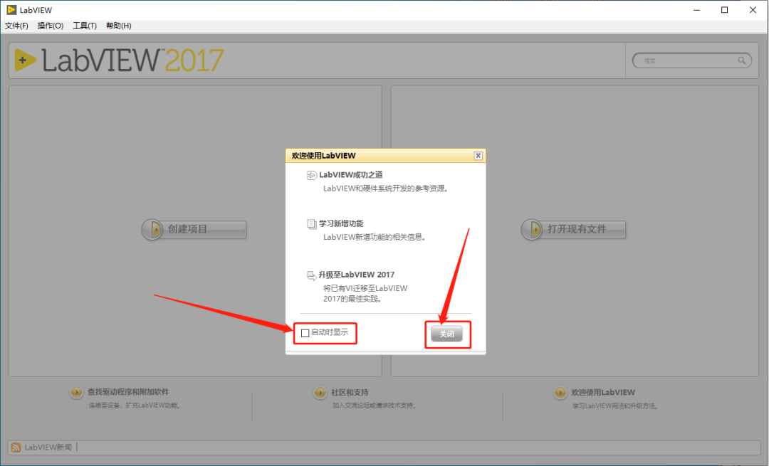Open the 文件(F) menu
The image size is (769, 466).
[16, 26]
